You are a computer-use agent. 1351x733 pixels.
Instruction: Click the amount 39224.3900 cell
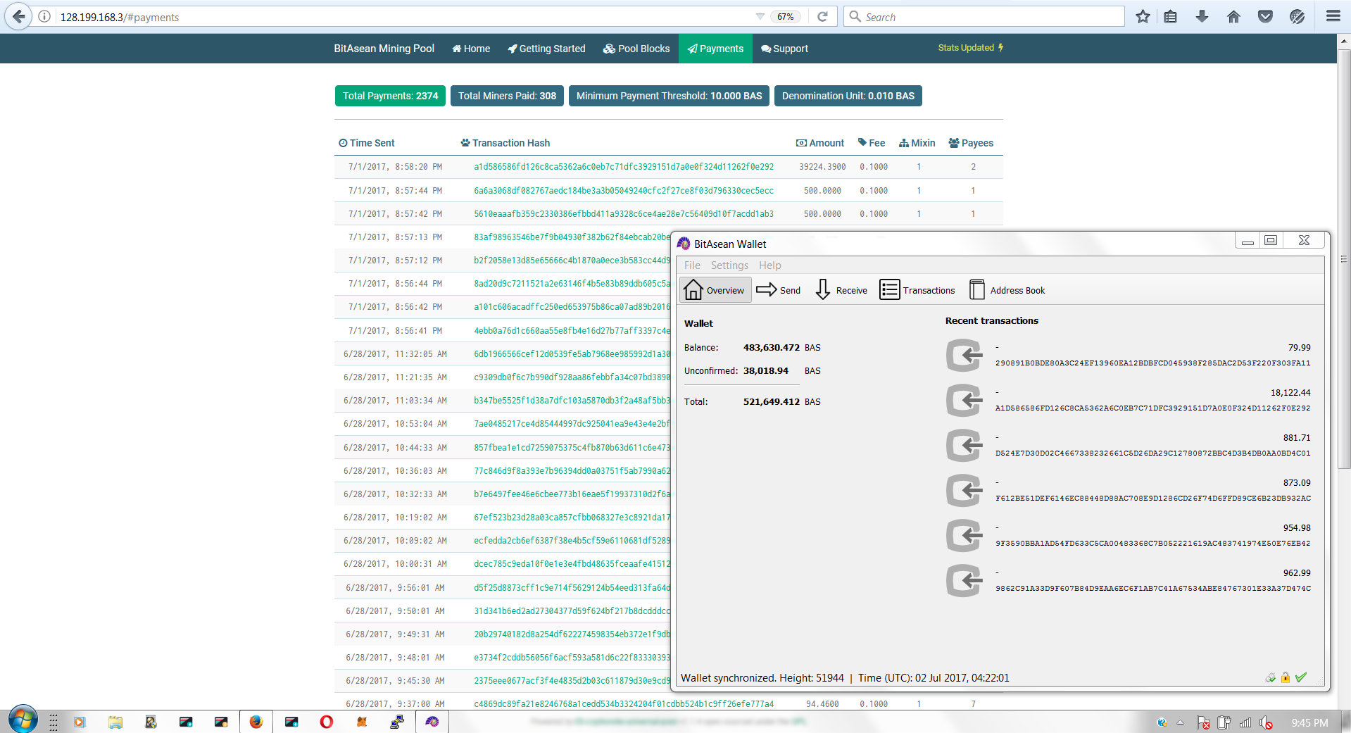(822, 167)
